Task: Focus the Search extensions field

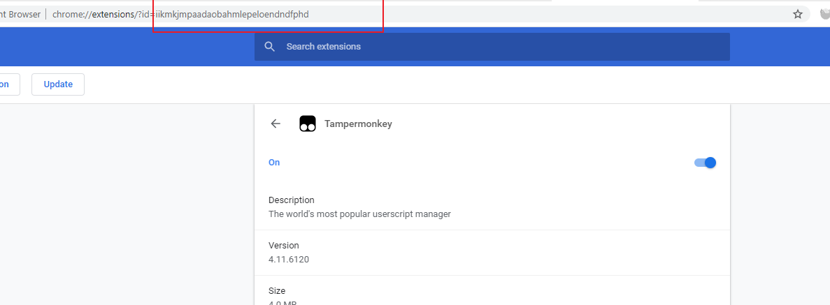Action: 489,47
